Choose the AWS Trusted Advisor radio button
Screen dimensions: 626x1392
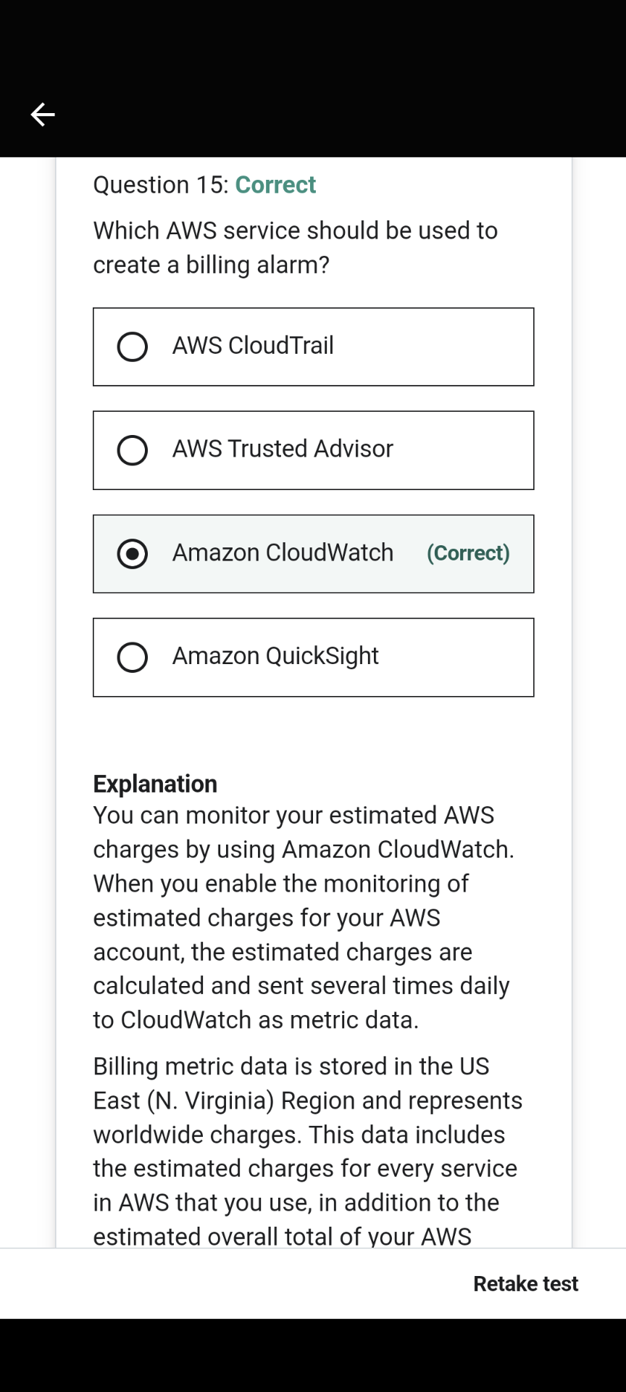click(x=133, y=450)
